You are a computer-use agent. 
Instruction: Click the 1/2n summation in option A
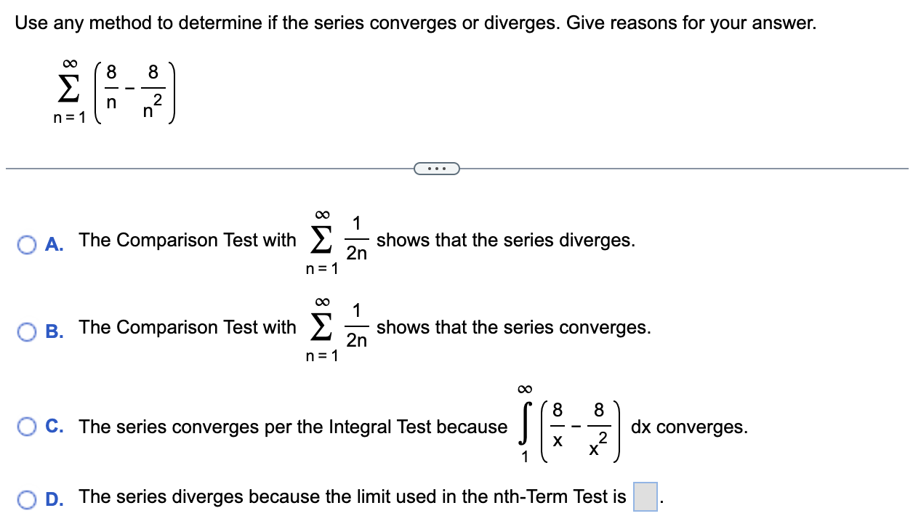pos(337,242)
